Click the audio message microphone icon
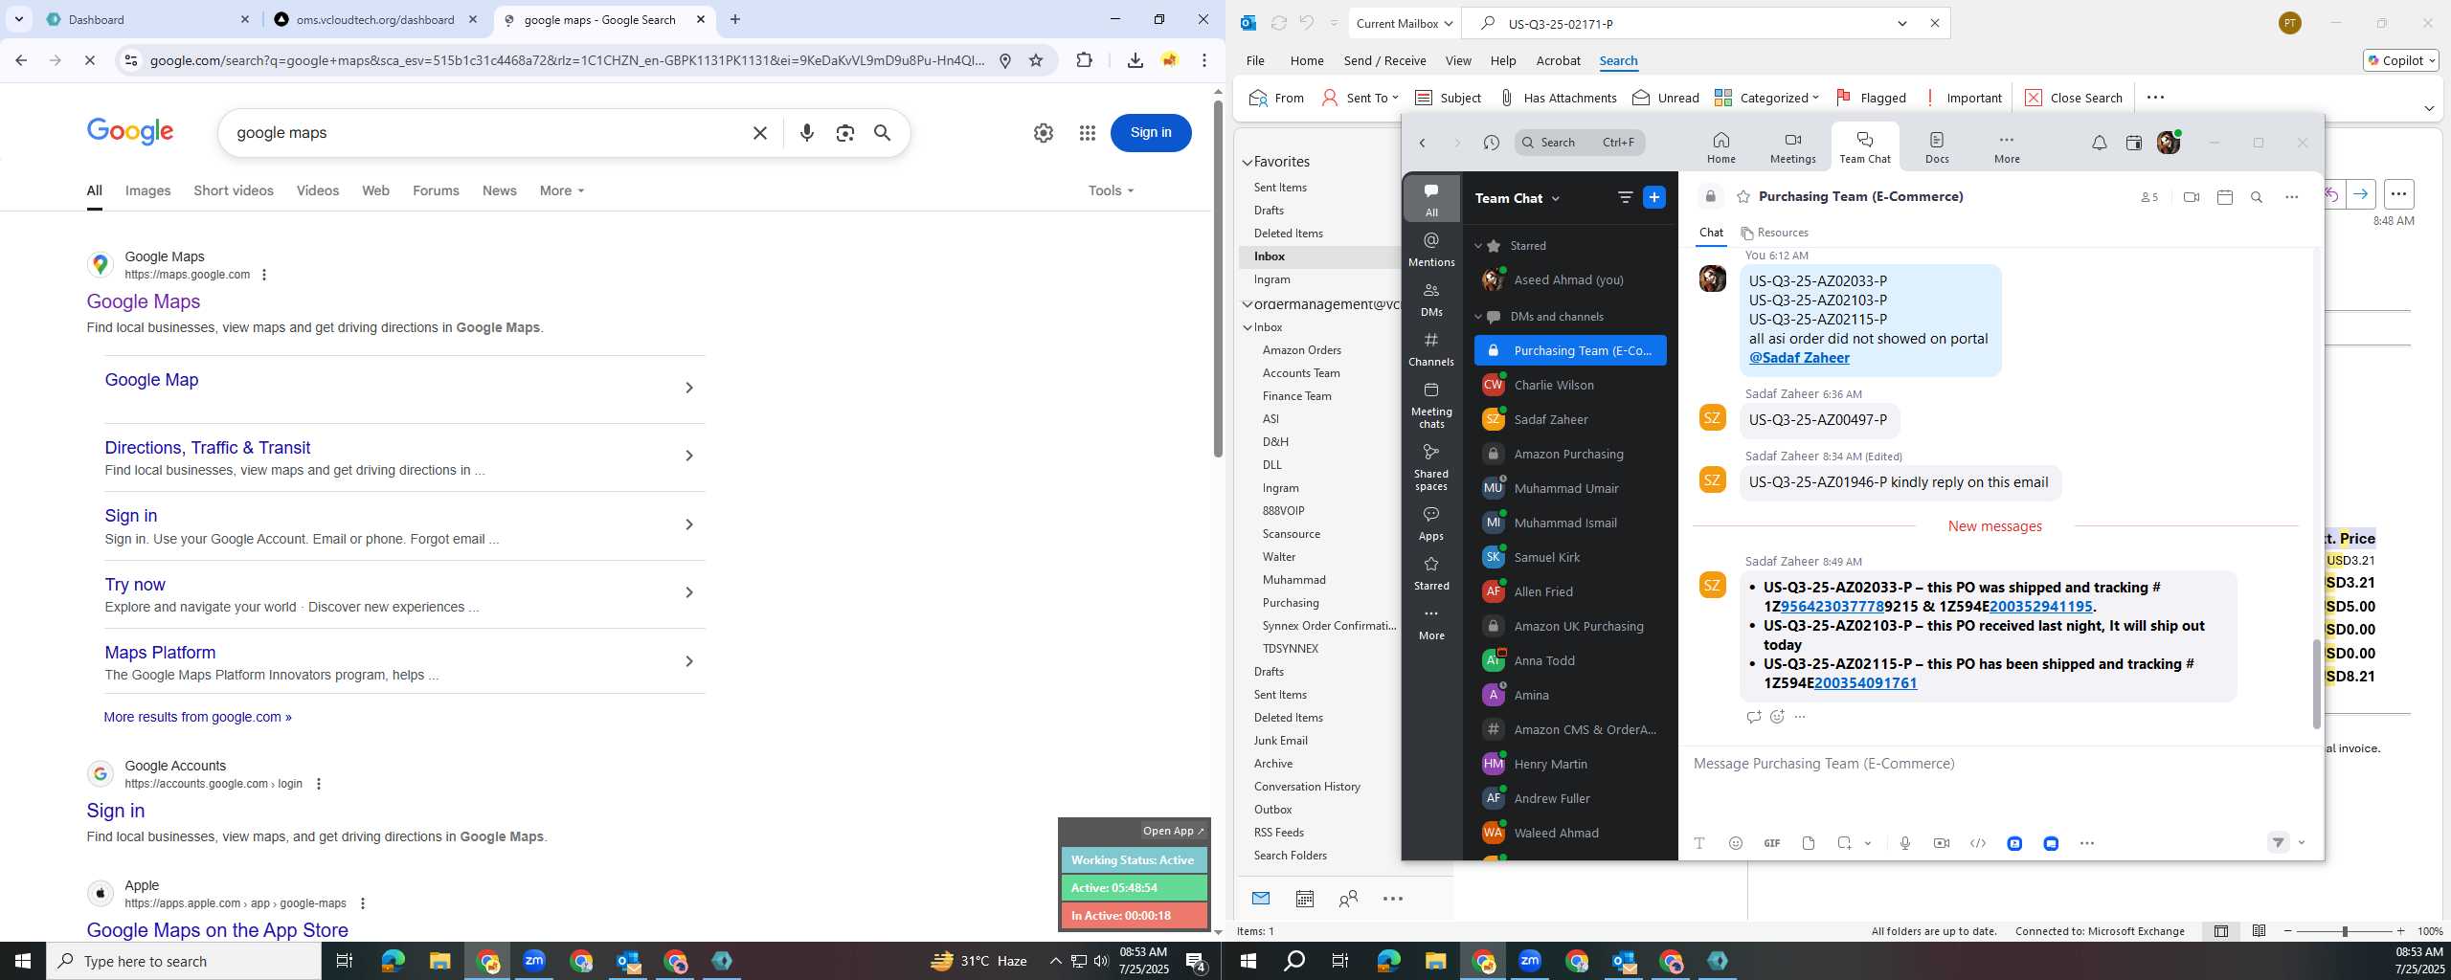This screenshot has height=980, width=2451. click(x=1905, y=843)
